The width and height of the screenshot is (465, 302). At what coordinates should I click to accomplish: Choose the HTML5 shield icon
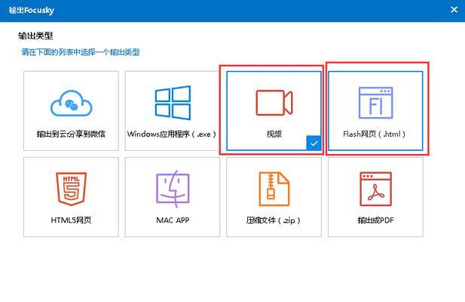(x=71, y=189)
